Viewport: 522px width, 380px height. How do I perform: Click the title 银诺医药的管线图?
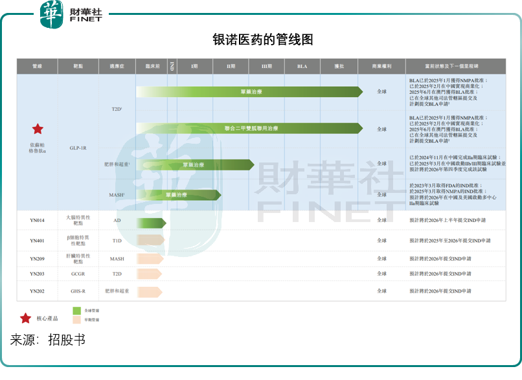point(263,39)
